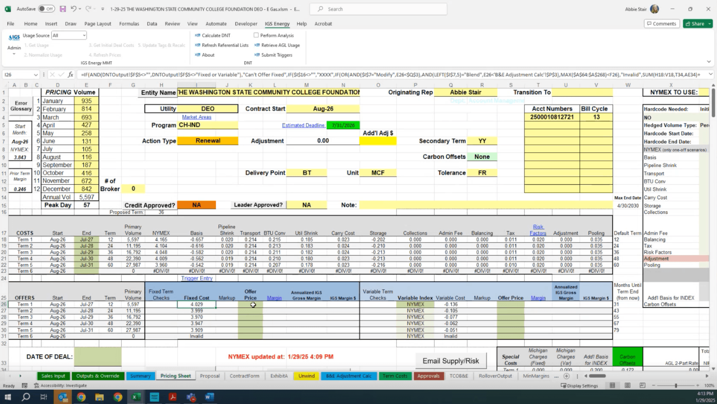Viewport: 717px width, 404px height.
Task: Click the Refresh Referential Lists icon
Action: coord(197,45)
